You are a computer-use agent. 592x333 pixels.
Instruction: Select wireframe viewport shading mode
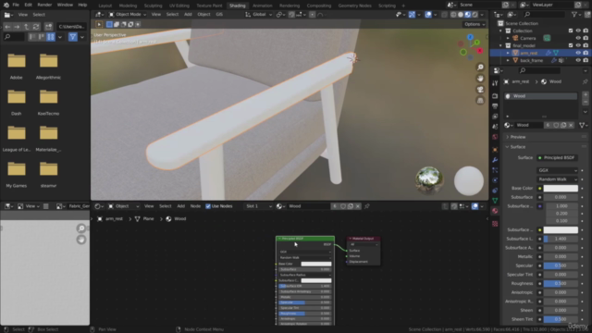453,15
